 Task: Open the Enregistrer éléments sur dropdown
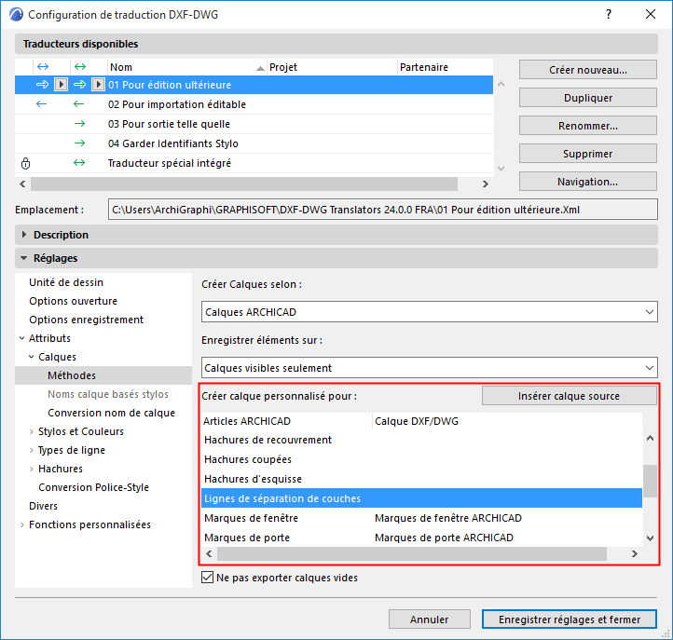(429, 368)
